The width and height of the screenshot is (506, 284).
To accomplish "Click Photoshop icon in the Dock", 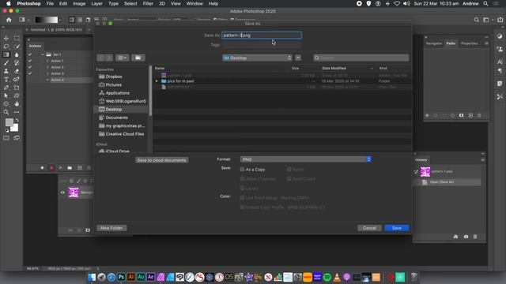I will click(121, 277).
